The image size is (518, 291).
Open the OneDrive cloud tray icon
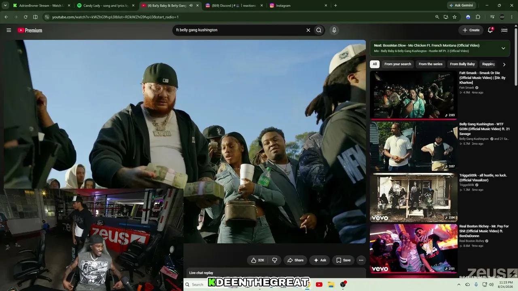click(467, 285)
